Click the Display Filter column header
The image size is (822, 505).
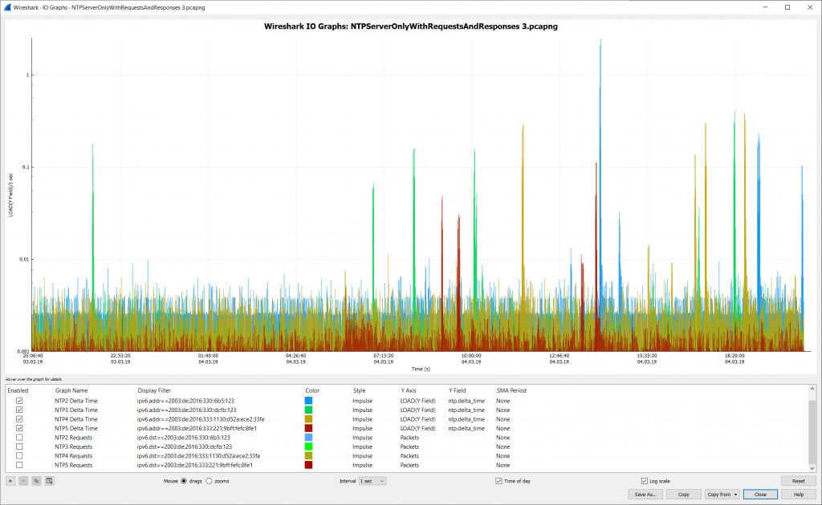click(154, 390)
